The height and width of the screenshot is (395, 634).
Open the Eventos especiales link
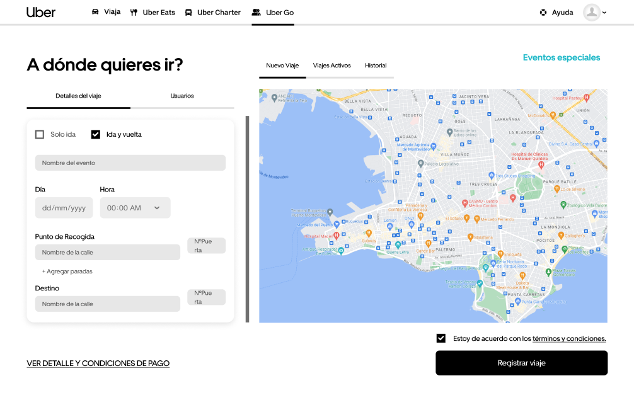562,57
